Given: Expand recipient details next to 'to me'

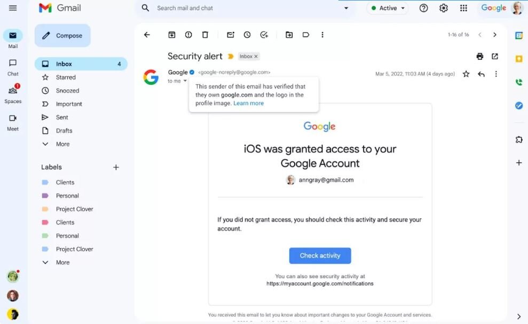Looking at the screenshot, I should pos(185,81).
